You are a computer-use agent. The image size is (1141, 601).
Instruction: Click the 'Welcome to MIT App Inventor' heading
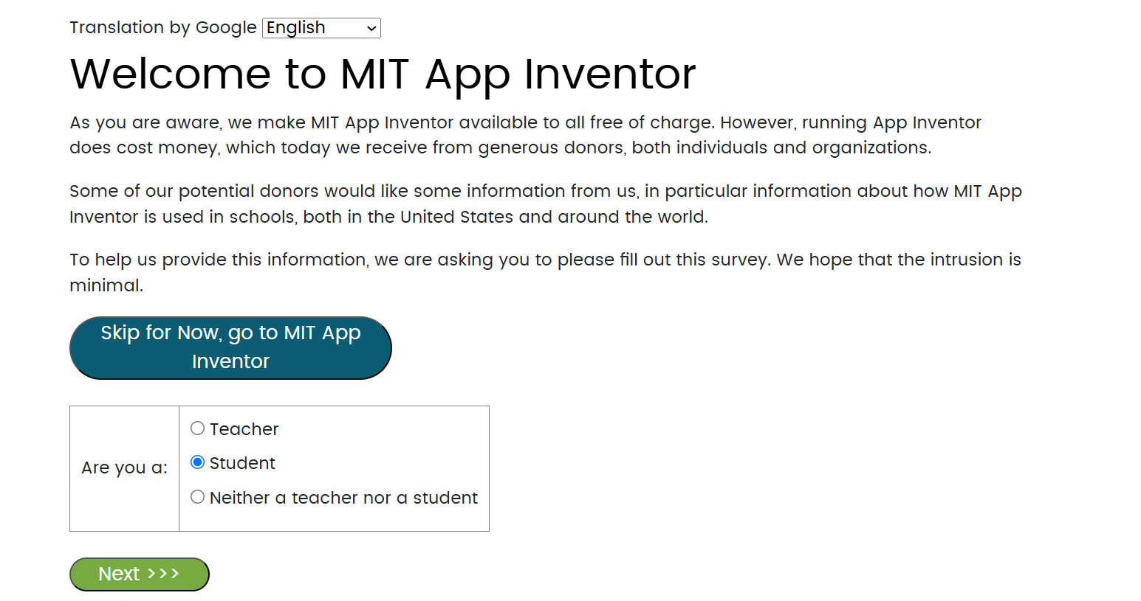[383, 74]
